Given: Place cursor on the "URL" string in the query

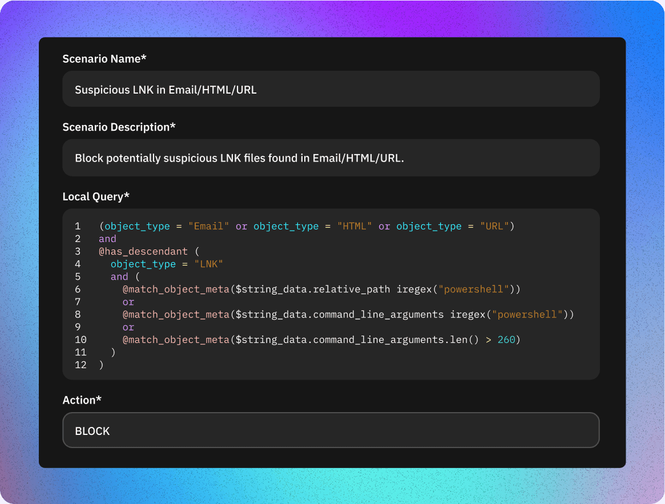Looking at the screenshot, I should tap(494, 226).
